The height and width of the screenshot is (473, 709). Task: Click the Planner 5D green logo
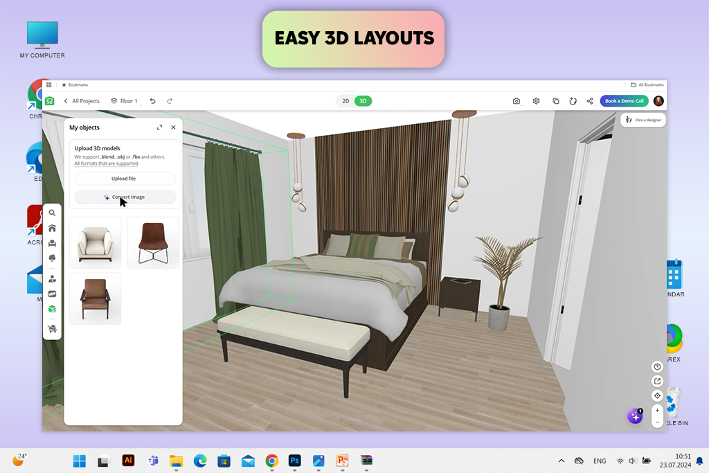50,101
